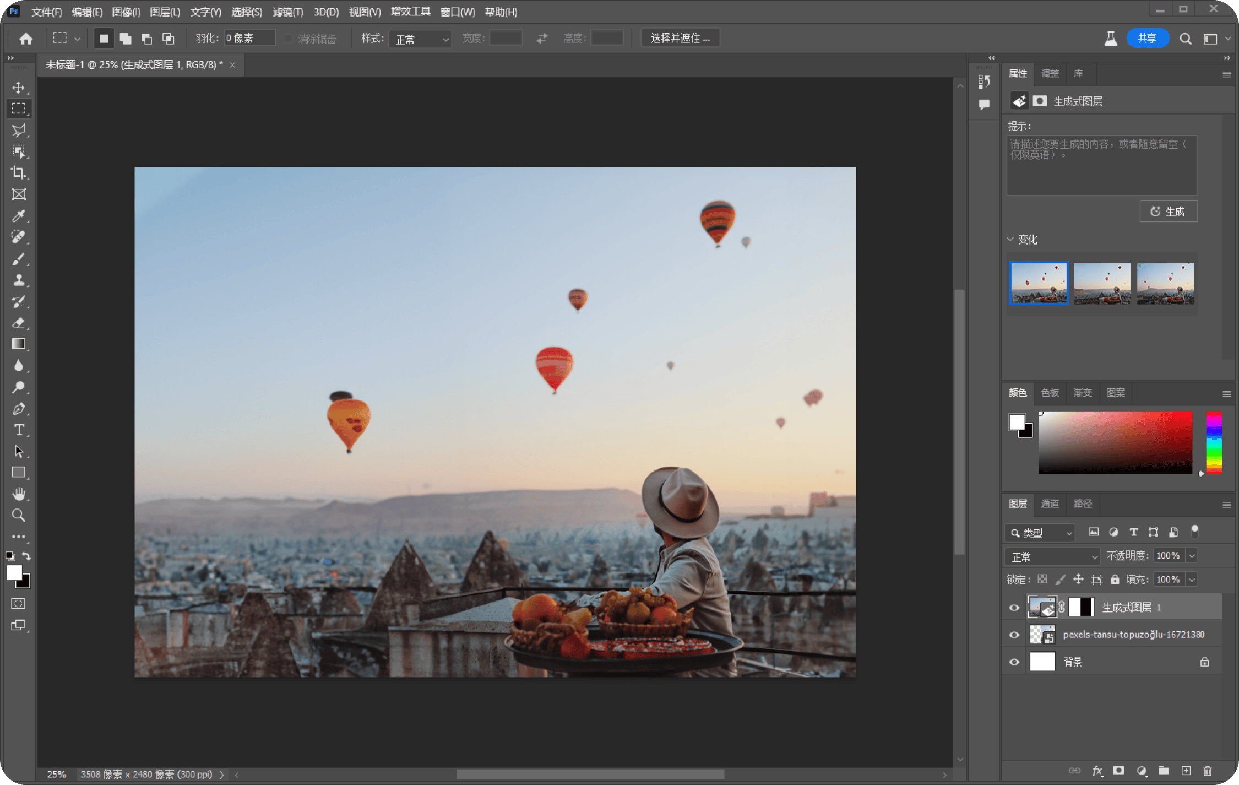Select the Move tool
This screenshot has width=1239, height=785.
click(x=19, y=88)
